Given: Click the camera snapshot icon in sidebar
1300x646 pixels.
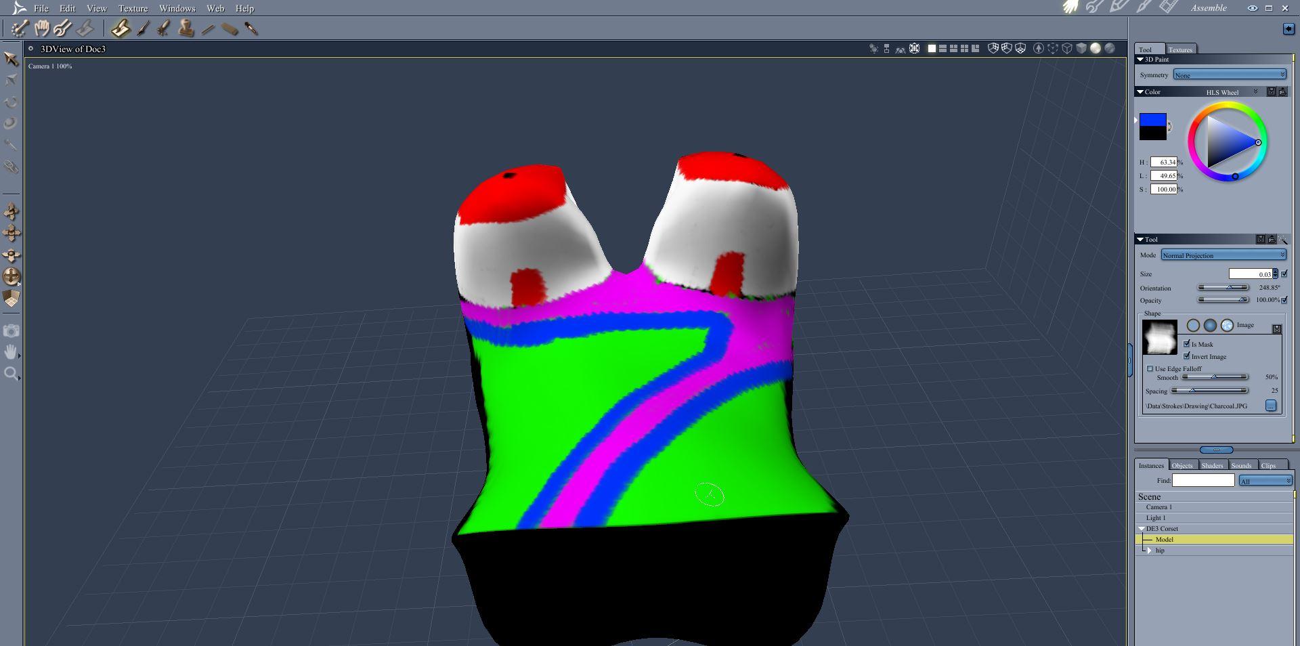Looking at the screenshot, I should tap(11, 330).
